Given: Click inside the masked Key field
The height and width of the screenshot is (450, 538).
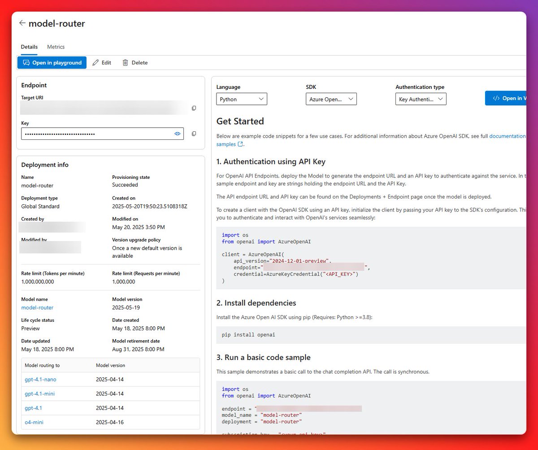Looking at the screenshot, I should click(102, 134).
